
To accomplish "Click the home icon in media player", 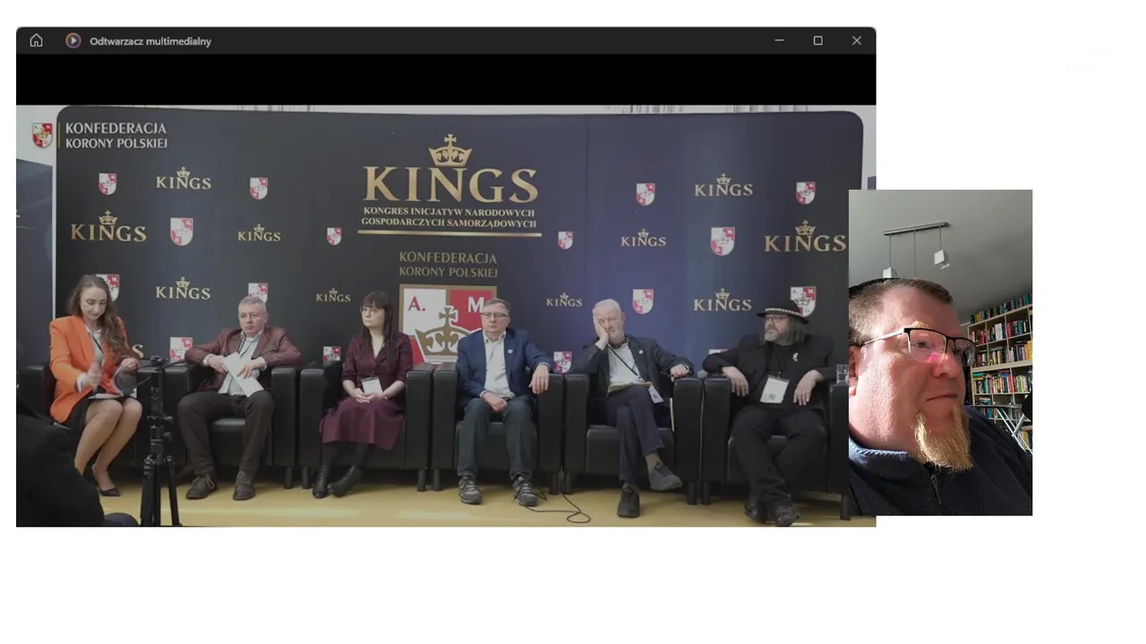I will pos(36,40).
